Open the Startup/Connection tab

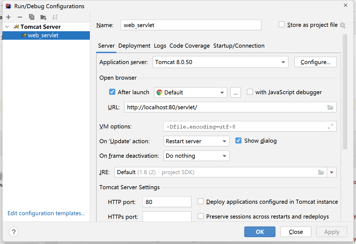[239, 46]
